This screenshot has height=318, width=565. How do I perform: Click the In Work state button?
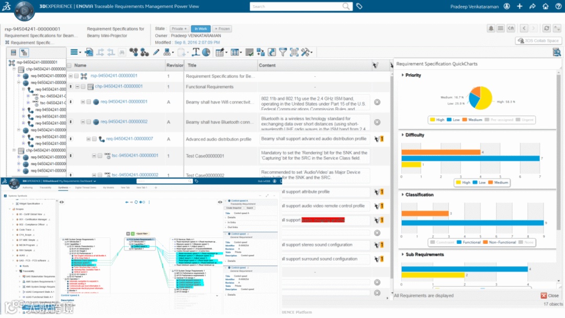(201, 29)
